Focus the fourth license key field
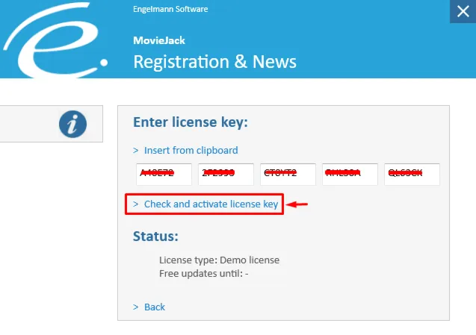This screenshot has height=335, width=476. [x=350, y=175]
